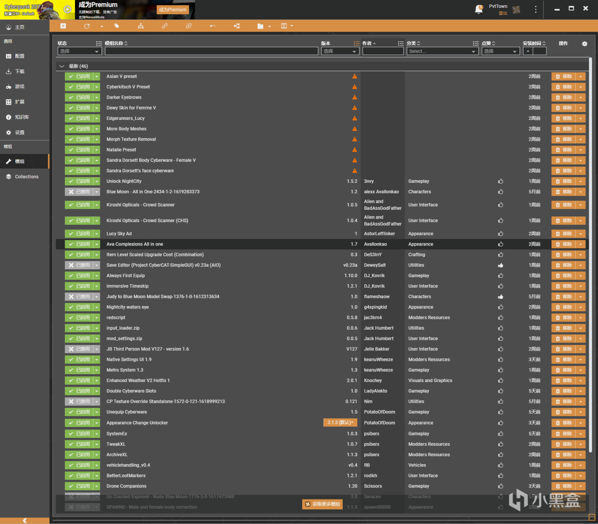Collapse the 最新 (46) group
The image size is (598, 524).
(x=62, y=66)
